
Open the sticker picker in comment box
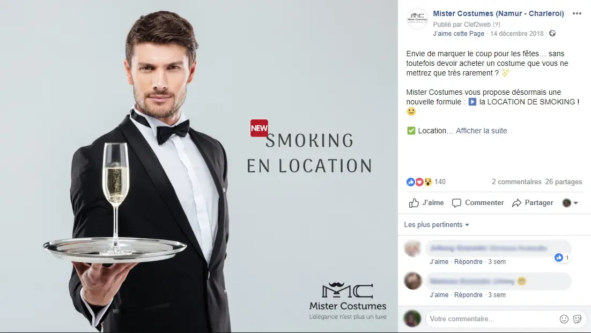click(577, 319)
